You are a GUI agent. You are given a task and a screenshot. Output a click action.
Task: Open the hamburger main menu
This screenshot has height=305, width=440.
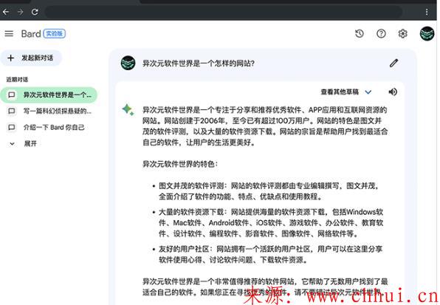click(x=9, y=34)
